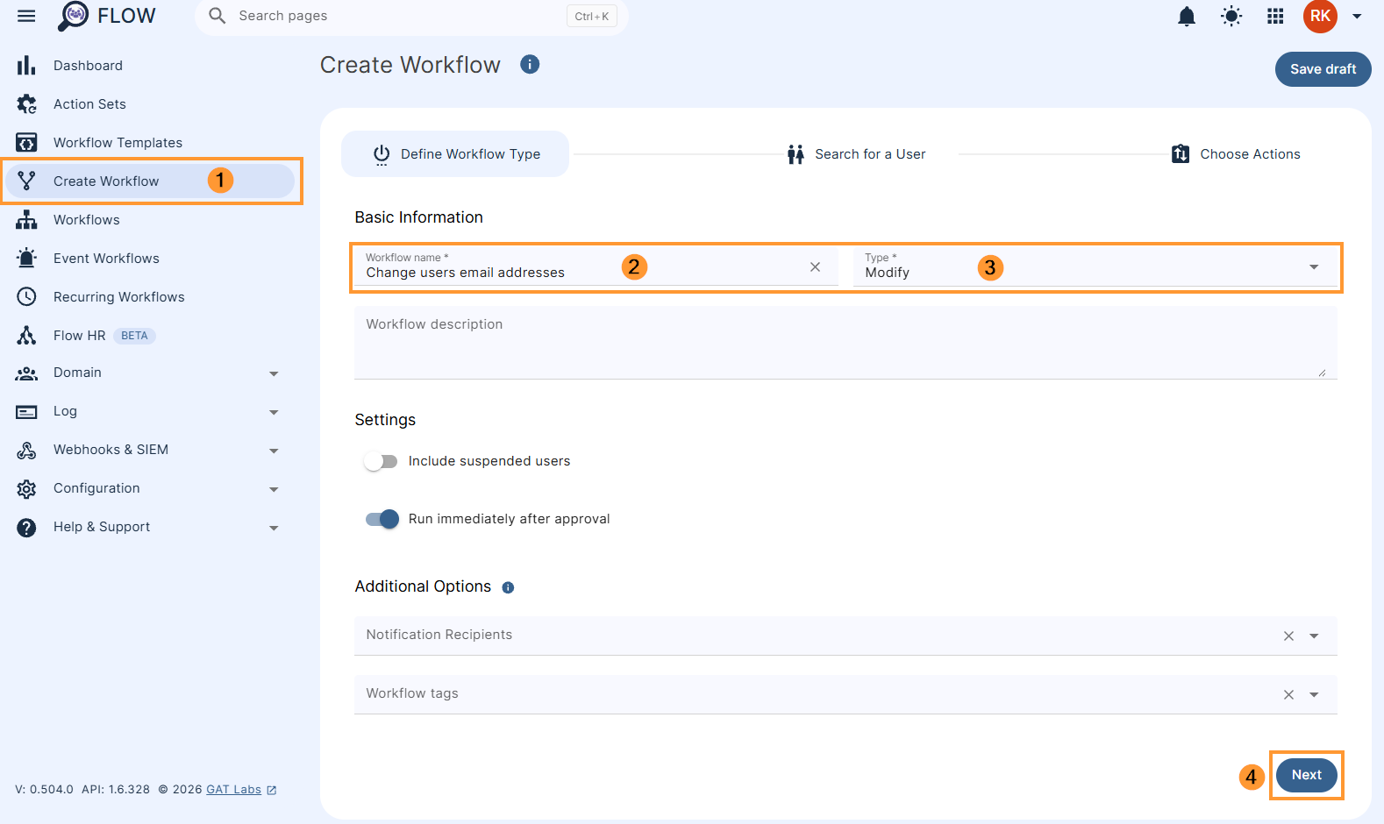
Task: Select the Define Workflow Type step
Action: (455, 154)
